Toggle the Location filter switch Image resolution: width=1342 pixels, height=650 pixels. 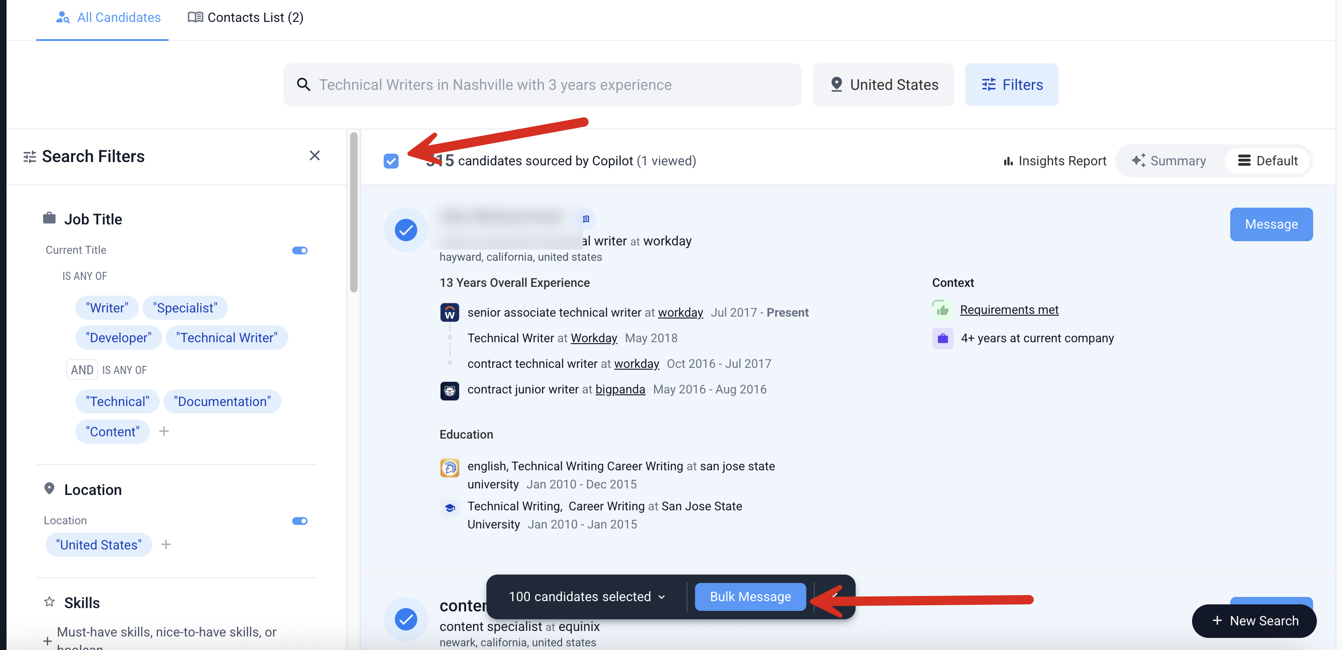pos(299,521)
